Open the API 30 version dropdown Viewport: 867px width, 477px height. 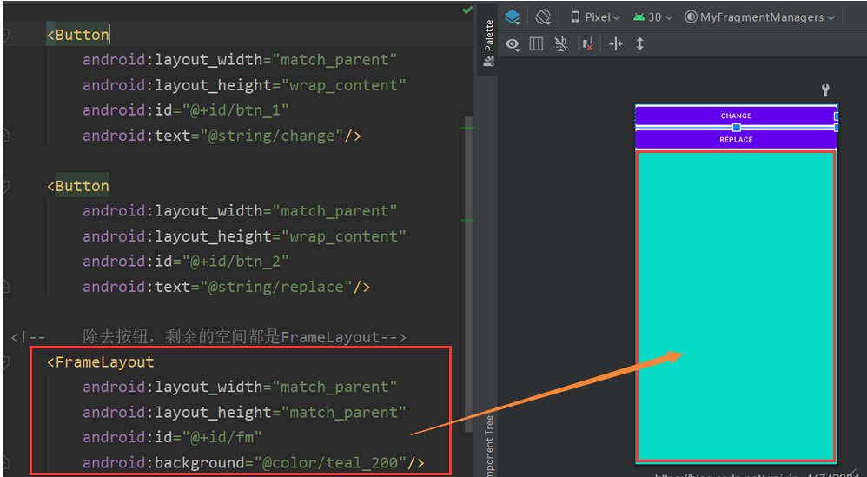tap(653, 17)
